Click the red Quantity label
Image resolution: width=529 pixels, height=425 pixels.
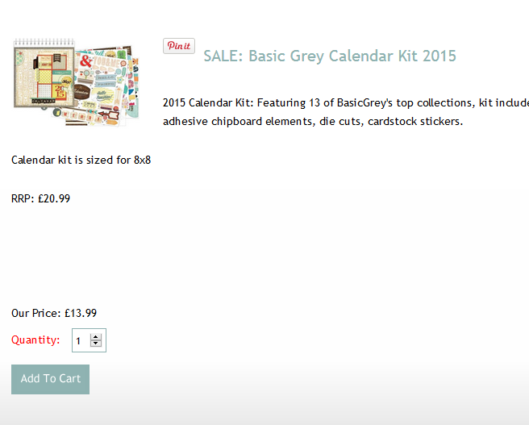coord(35,340)
